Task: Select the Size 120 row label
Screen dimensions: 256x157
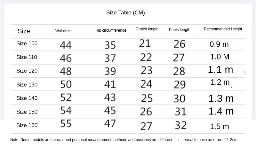Action: click(27, 71)
